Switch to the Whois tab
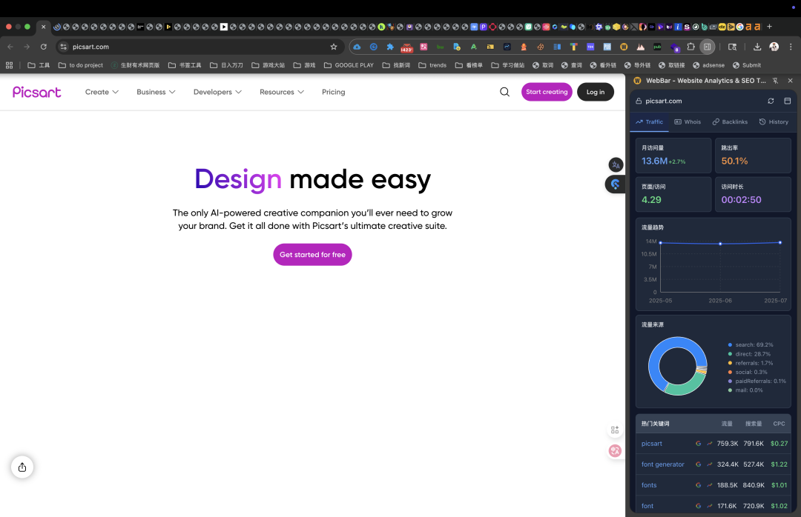 coord(688,122)
